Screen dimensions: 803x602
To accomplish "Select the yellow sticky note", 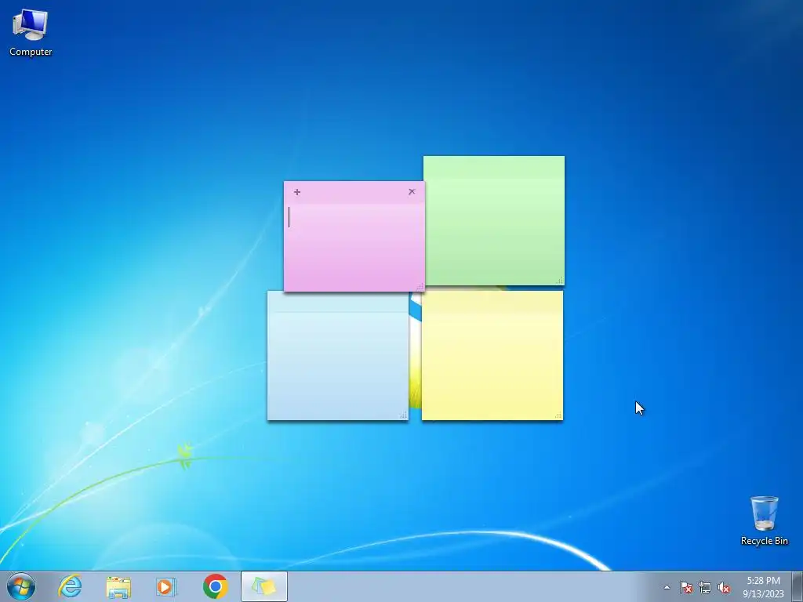I will [x=492, y=355].
